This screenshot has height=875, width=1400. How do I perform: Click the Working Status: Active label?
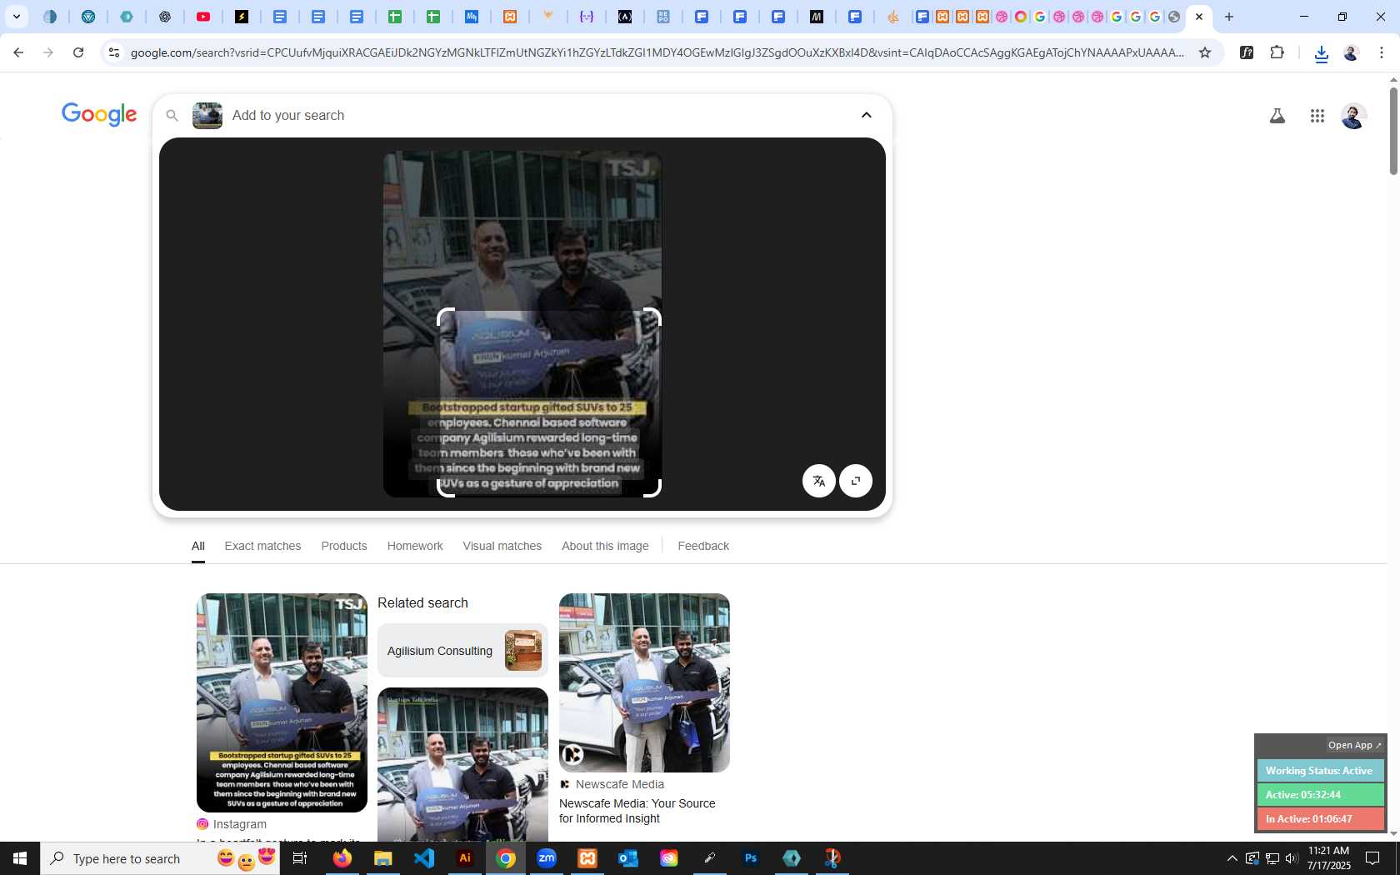point(1320,771)
